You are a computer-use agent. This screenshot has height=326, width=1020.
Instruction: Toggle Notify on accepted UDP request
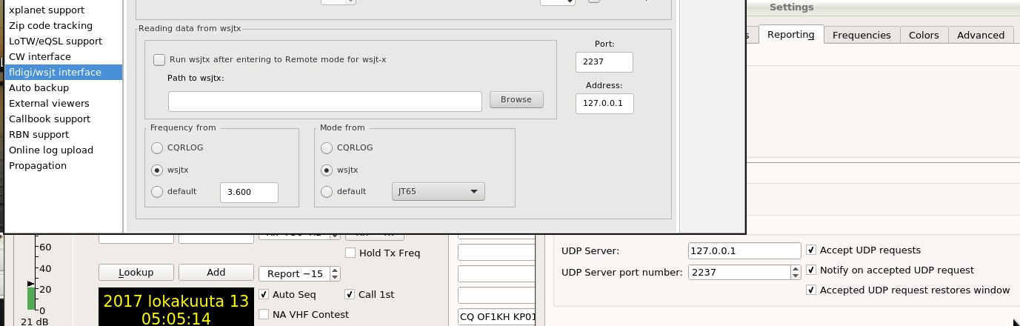(812, 270)
